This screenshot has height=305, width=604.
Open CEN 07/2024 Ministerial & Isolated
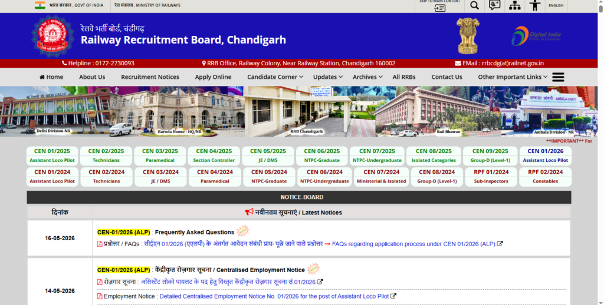tap(381, 177)
